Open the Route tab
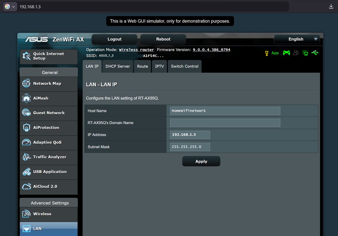Image resolution: width=338 pixels, height=236 pixels. click(x=143, y=66)
